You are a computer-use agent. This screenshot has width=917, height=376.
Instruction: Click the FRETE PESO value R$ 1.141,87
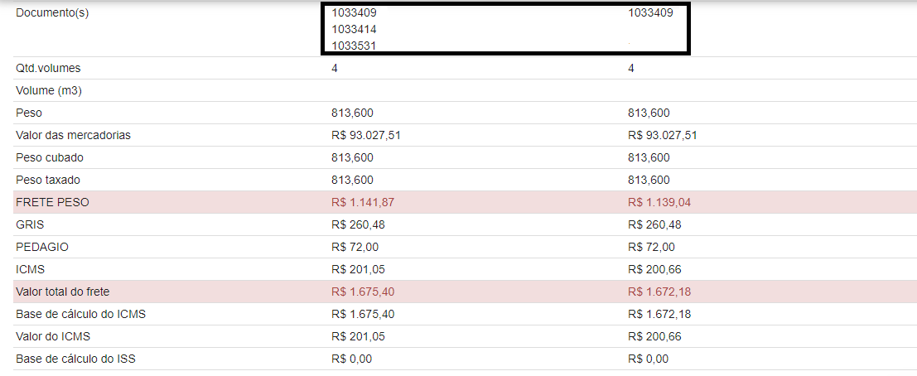click(x=365, y=202)
